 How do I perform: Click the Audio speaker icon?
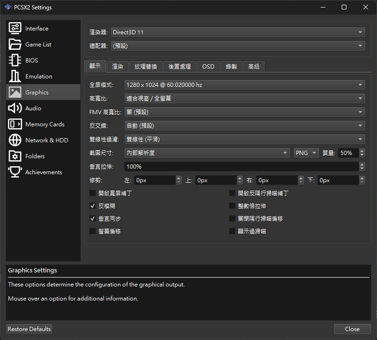click(15, 108)
